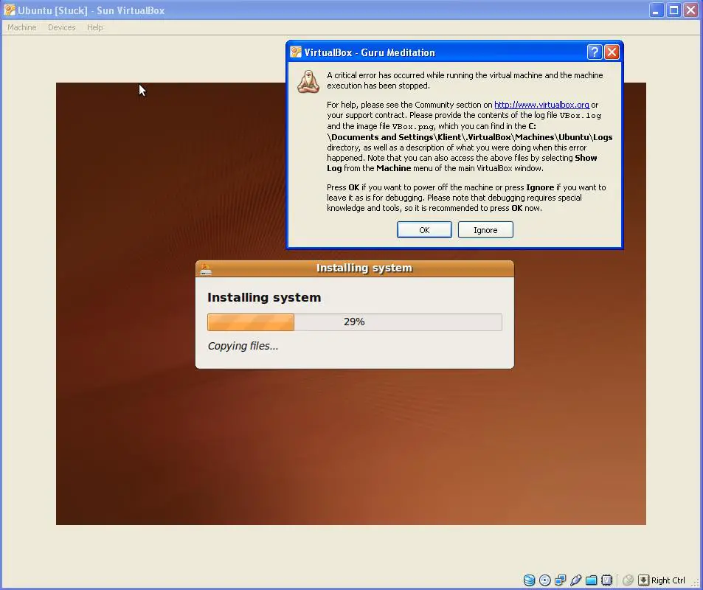The height and width of the screenshot is (590, 703).
Task: Click Ignore to leave machine for debugging
Action: pos(485,230)
